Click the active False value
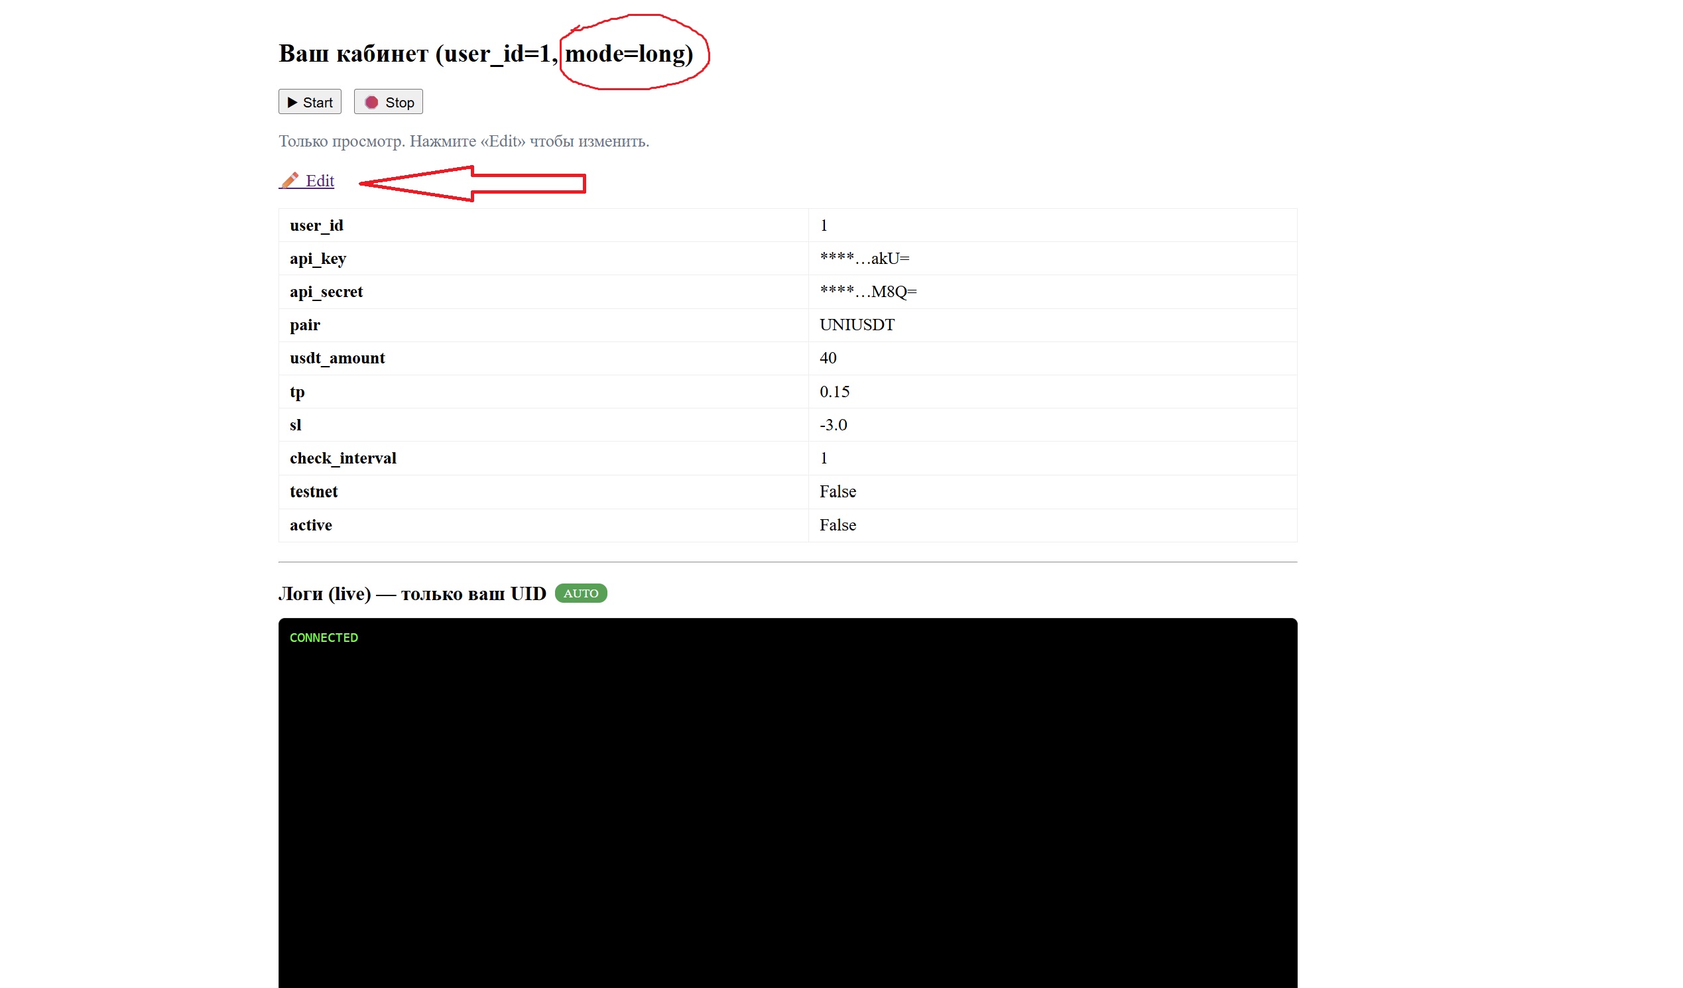 point(838,525)
